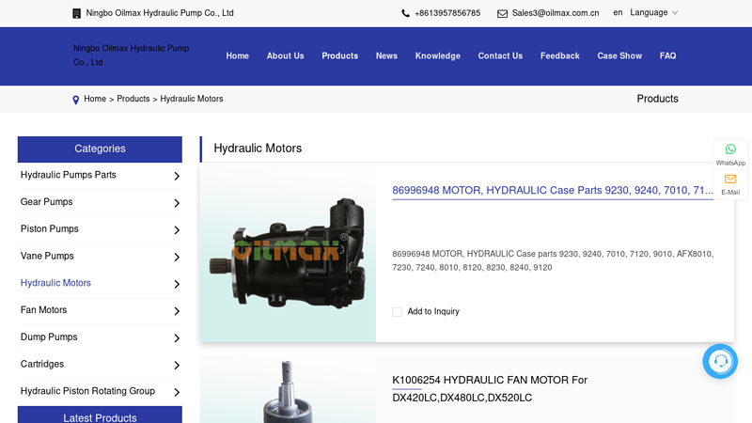
Task: Click the phone icon in the top bar
Action: click(405, 13)
